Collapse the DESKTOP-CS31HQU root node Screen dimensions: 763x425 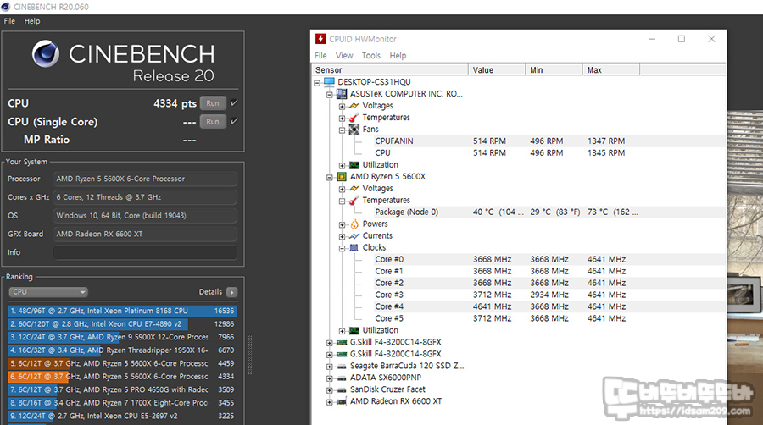click(x=317, y=83)
